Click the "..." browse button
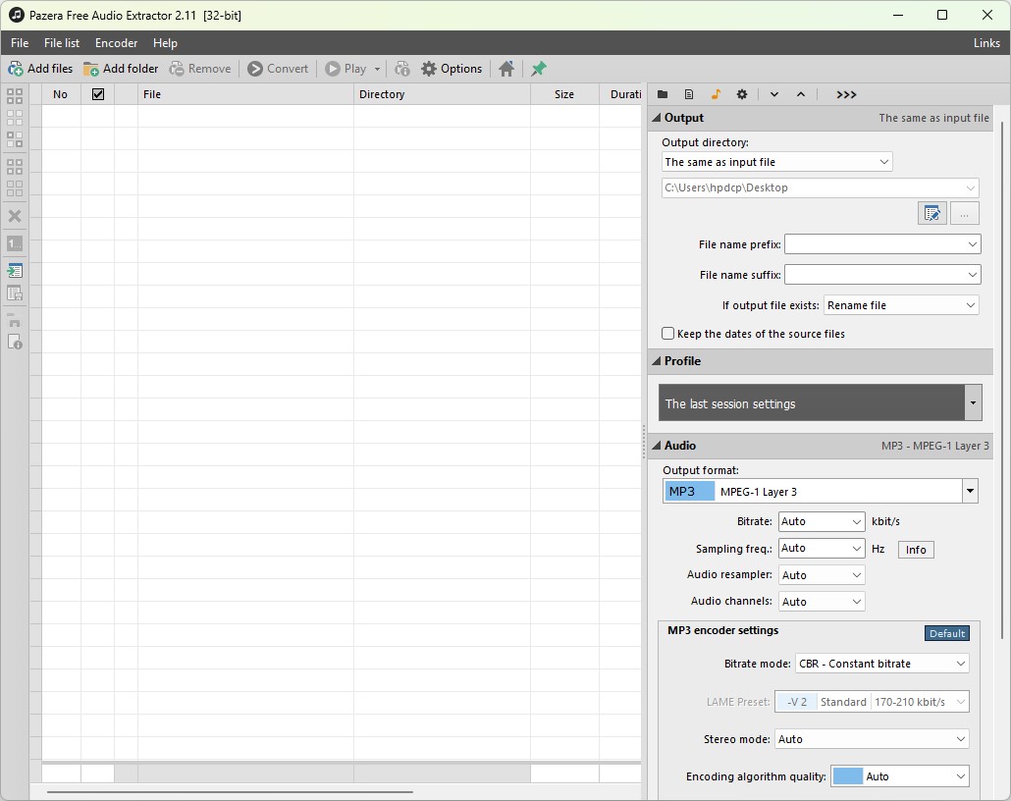Image resolution: width=1011 pixels, height=801 pixels. coord(964,213)
